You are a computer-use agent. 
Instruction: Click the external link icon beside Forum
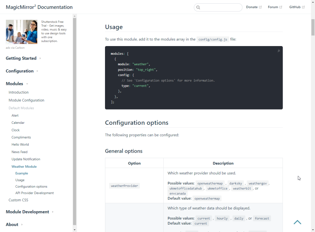click(x=281, y=7)
